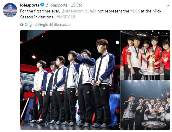Open the bottom-right group celebration photo

point(145,105)
